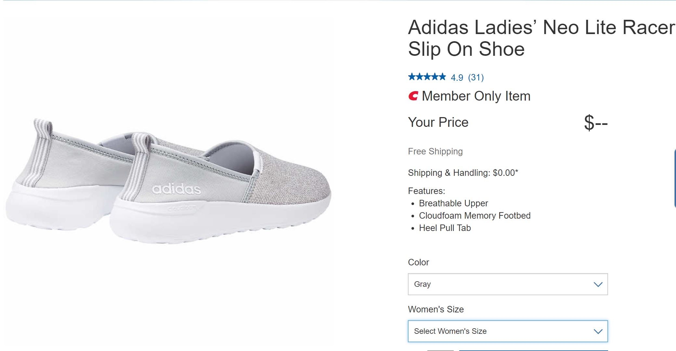Open the Color dropdown showing Gray
Screen dimensions: 676x351
pos(507,284)
